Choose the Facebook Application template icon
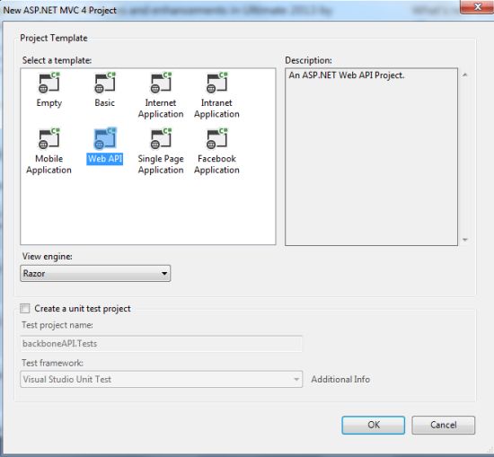494x457 pixels. 216,138
